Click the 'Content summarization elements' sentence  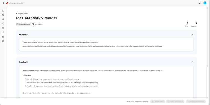pos(60,42)
